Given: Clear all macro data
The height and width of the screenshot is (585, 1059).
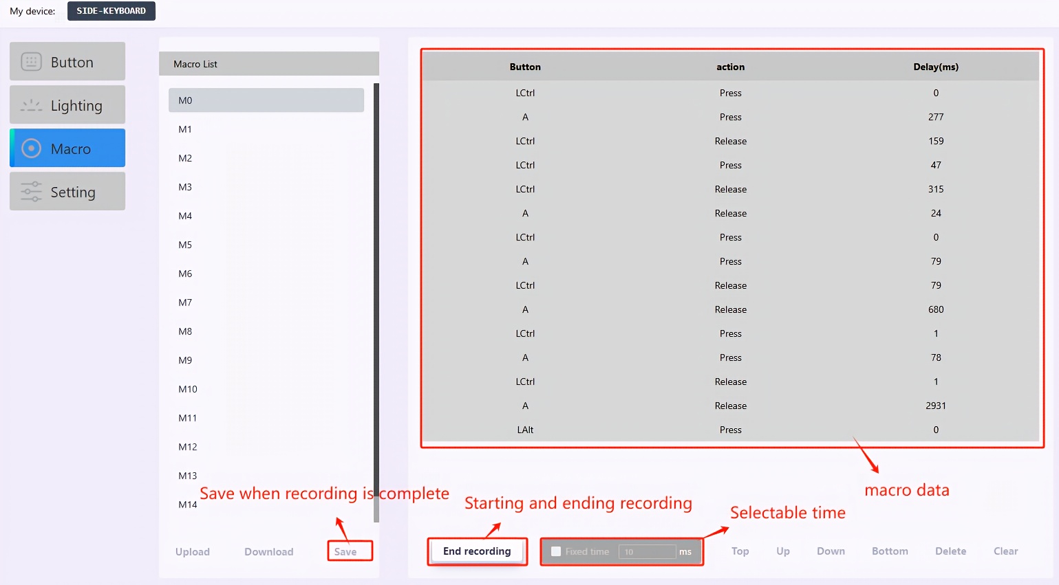Looking at the screenshot, I should (1005, 551).
